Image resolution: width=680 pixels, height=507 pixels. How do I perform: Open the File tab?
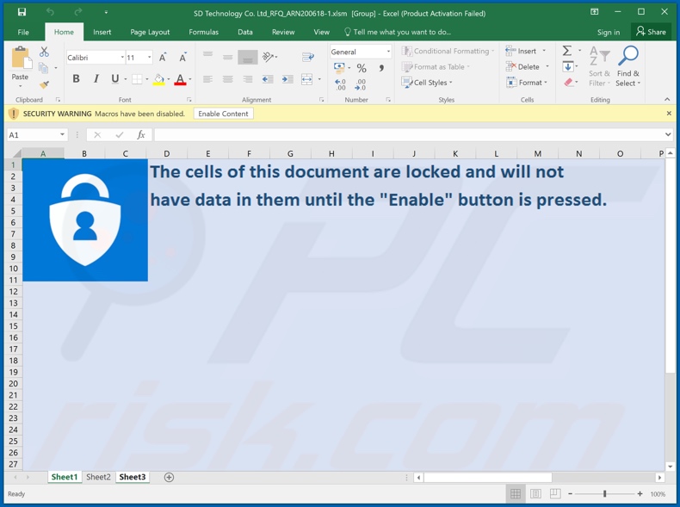point(23,32)
